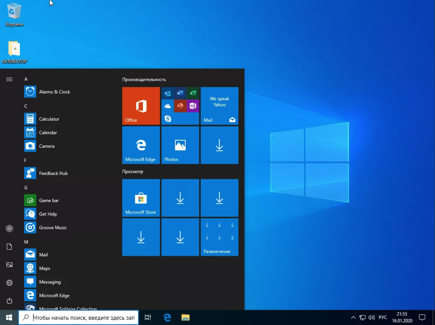Jump to letter M section header

tap(26, 242)
